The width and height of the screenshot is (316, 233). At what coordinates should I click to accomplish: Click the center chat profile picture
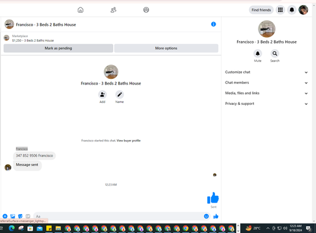click(111, 72)
